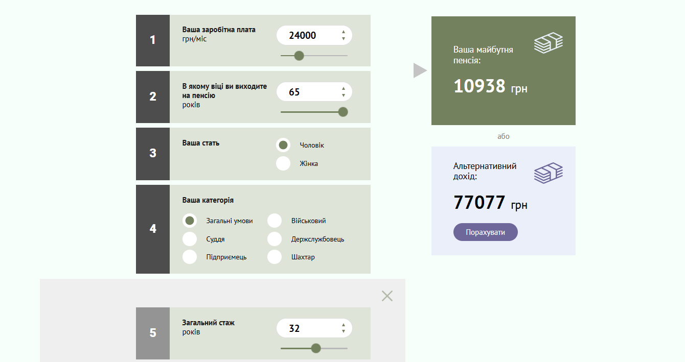
Task: Increase the salary with up arrow
Action: pos(344,32)
